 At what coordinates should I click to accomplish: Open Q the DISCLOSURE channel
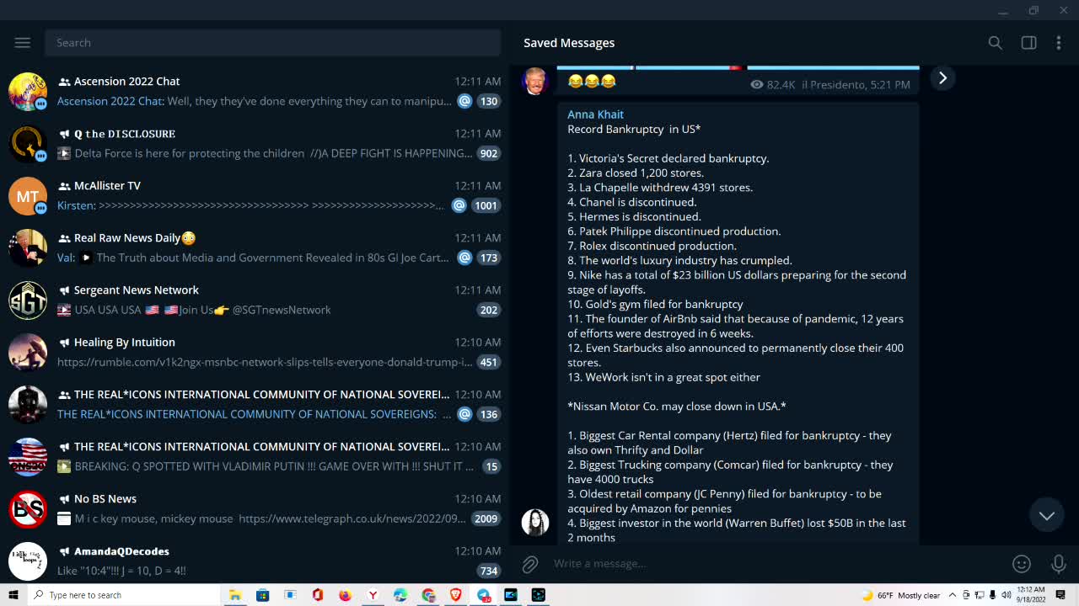tap(255, 143)
